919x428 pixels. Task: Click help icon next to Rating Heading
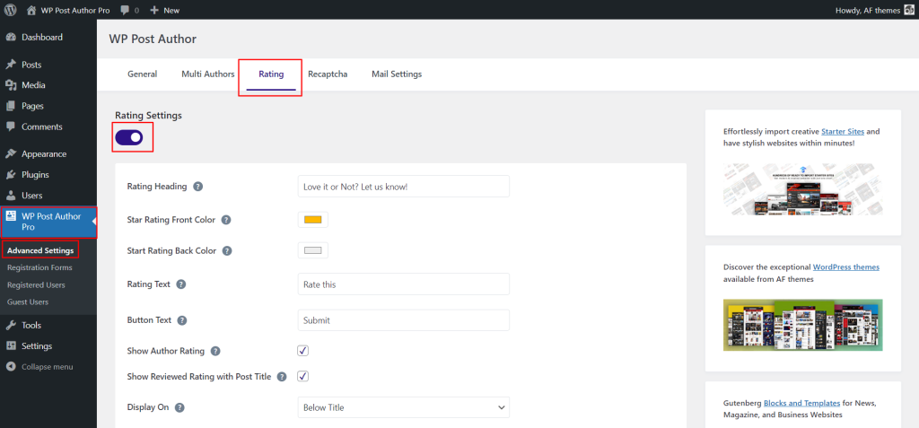[x=198, y=187]
